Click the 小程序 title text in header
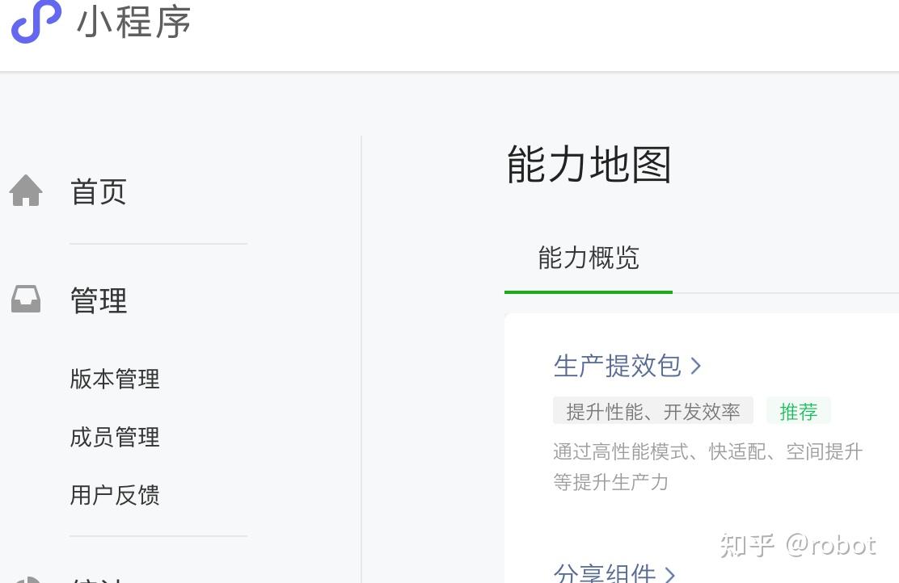 pos(133,22)
